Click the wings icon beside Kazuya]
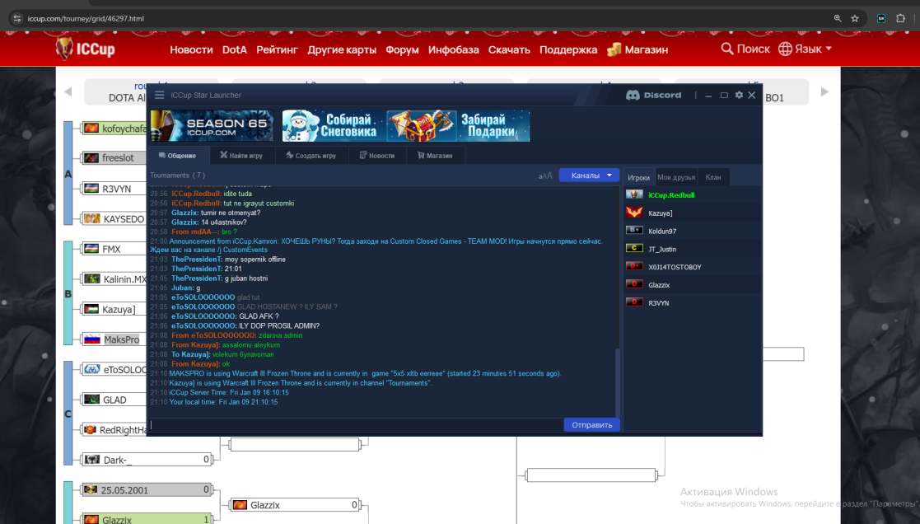 pos(634,212)
